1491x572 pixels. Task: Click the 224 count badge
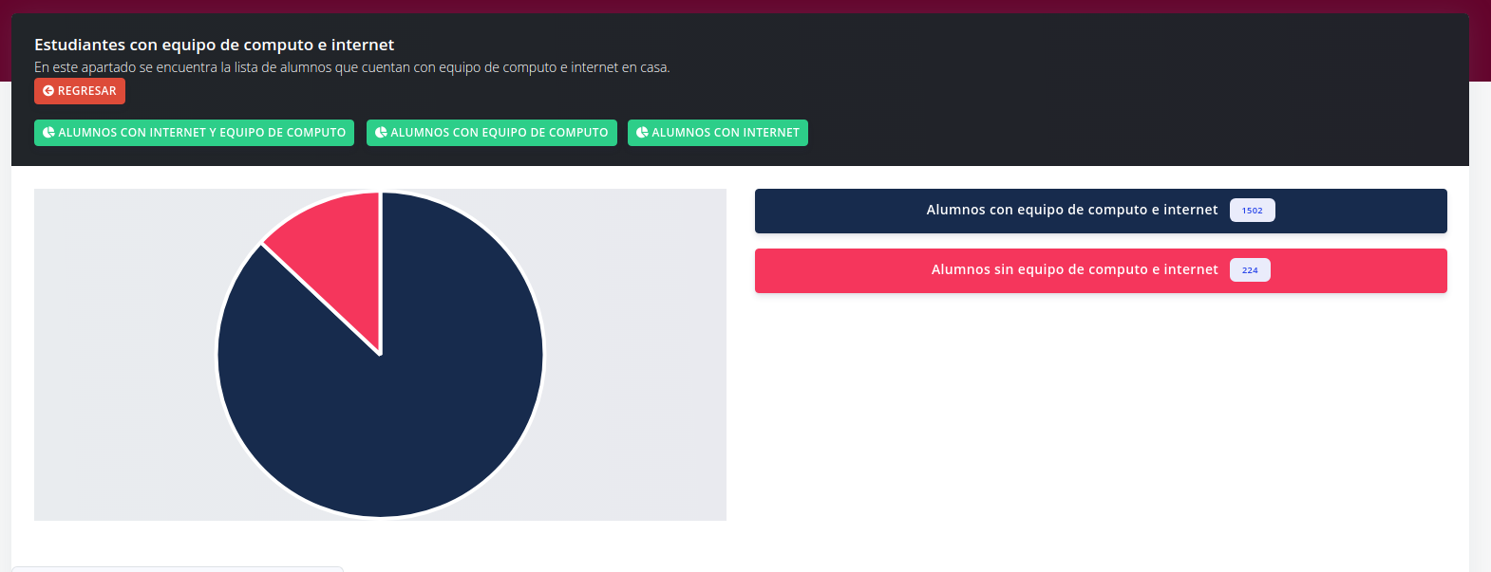[x=1250, y=270]
